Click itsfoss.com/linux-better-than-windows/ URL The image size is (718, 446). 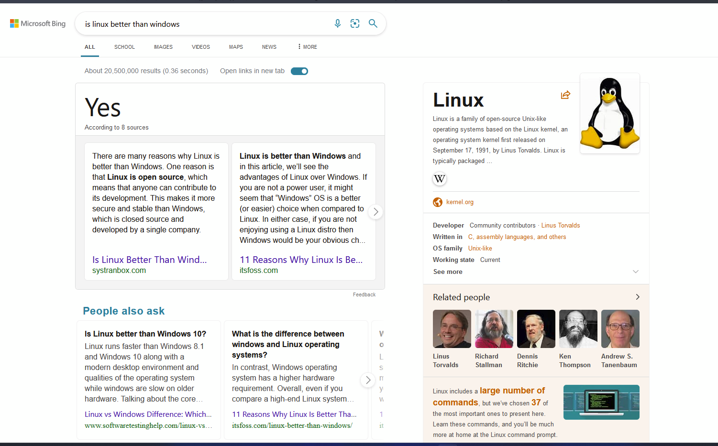292,425
